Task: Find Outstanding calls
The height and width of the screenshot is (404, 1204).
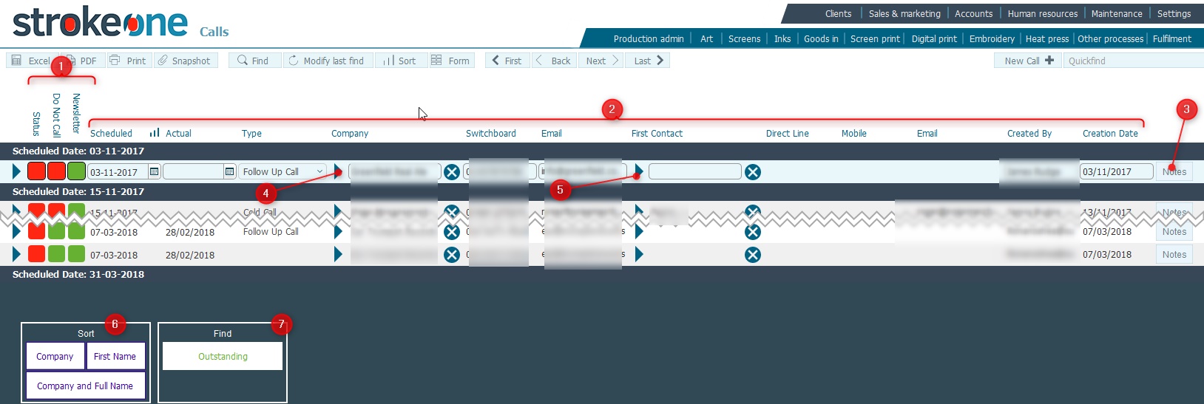Action: (223, 356)
